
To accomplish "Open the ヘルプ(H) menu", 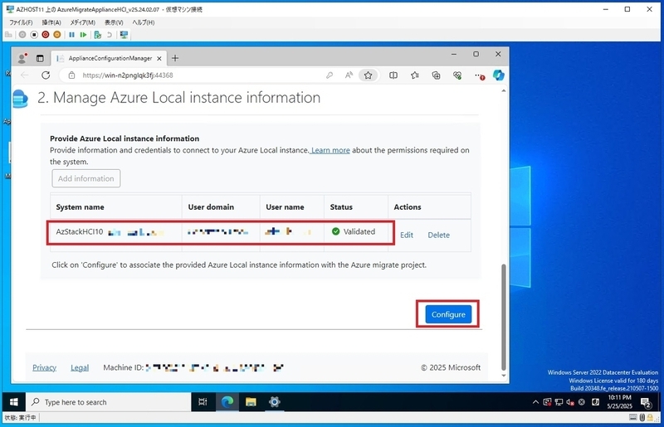I will (x=143, y=22).
